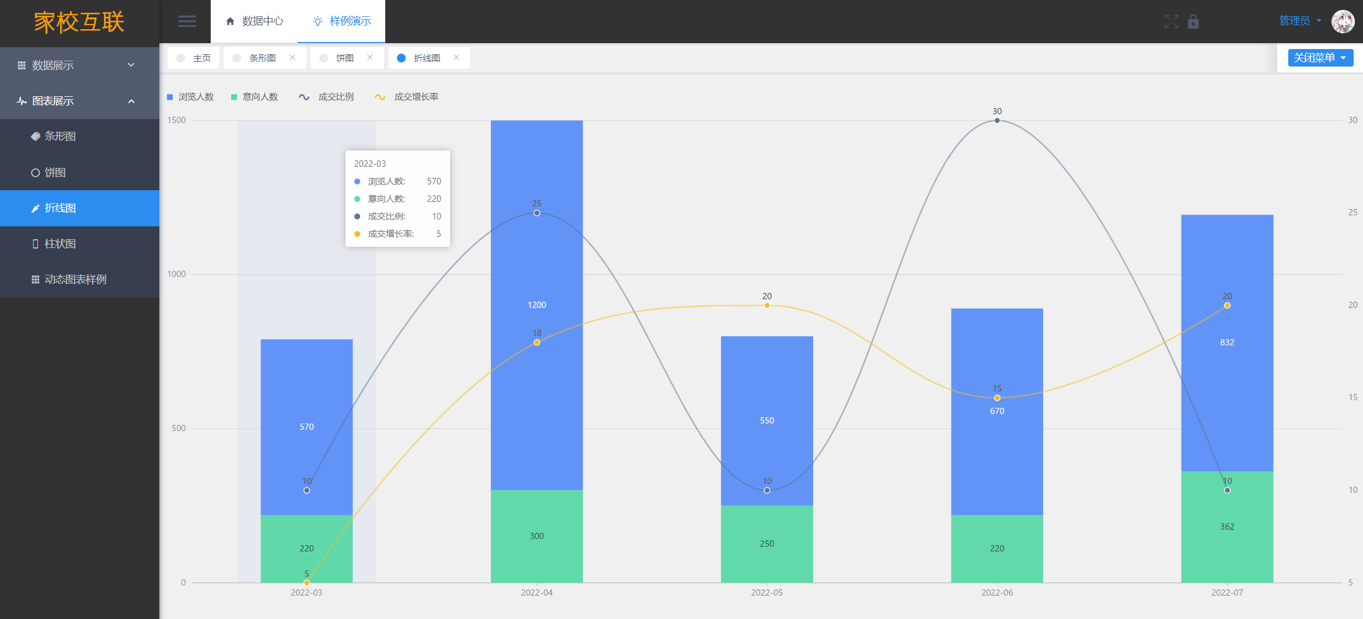The height and width of the screenshot is (619, 1363).
Task: Switch to the 数据中心 top tab
Action: (255, 22)
